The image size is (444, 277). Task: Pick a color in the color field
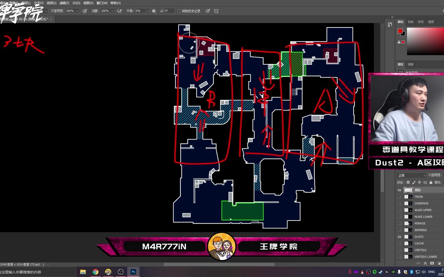425,41
